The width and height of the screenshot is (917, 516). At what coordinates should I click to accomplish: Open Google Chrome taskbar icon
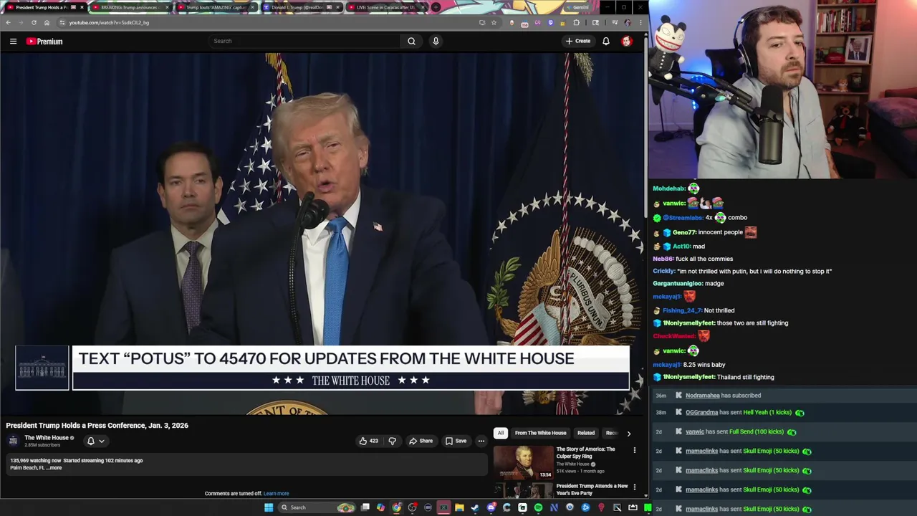point(397,507)
